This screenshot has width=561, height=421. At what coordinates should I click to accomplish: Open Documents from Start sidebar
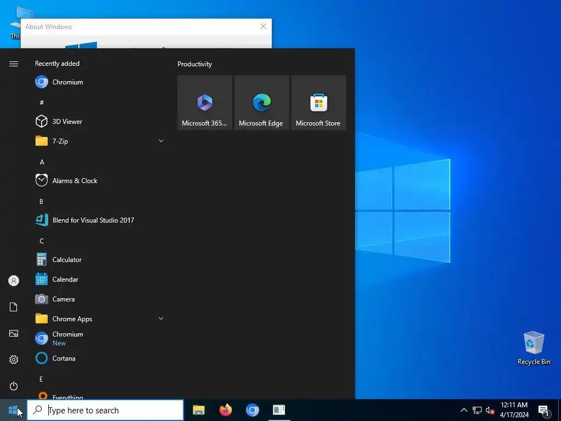(14, 307)
